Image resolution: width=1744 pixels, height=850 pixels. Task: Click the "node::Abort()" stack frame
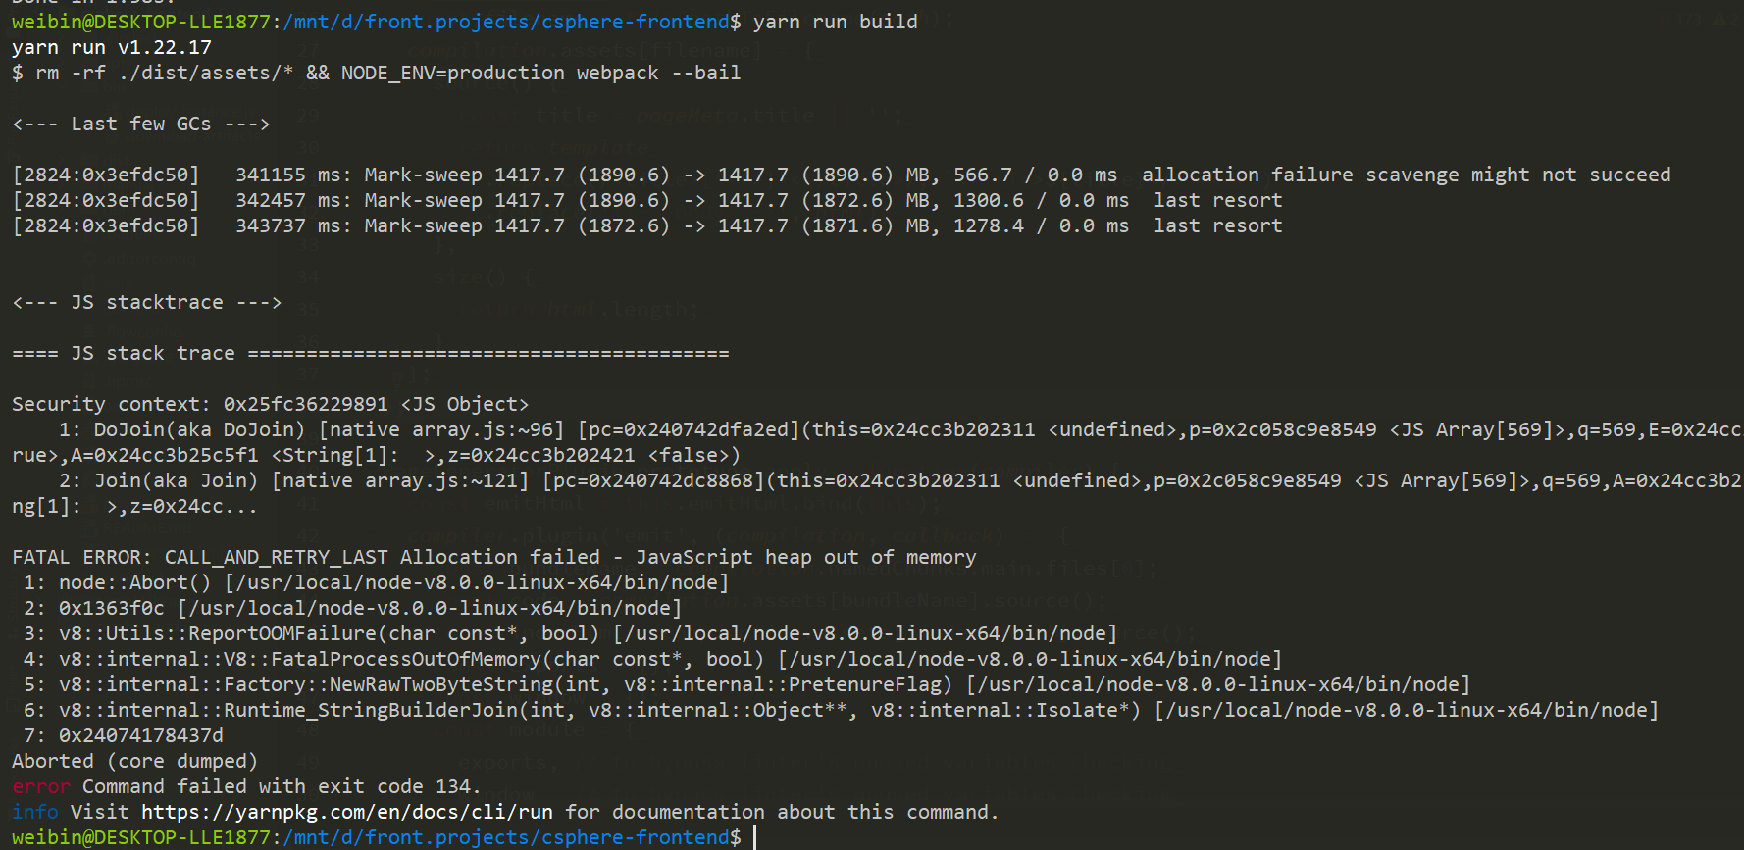134,582
